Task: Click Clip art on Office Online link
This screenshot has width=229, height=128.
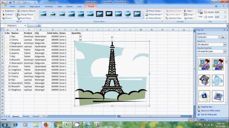Action: pyautogui.click(x=210, y=111)
